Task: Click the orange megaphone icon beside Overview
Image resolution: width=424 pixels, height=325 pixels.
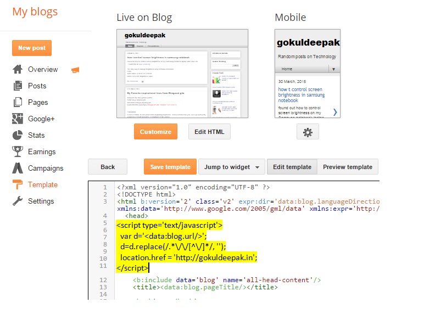Action: pyautogui.click(x=75, y=70)
